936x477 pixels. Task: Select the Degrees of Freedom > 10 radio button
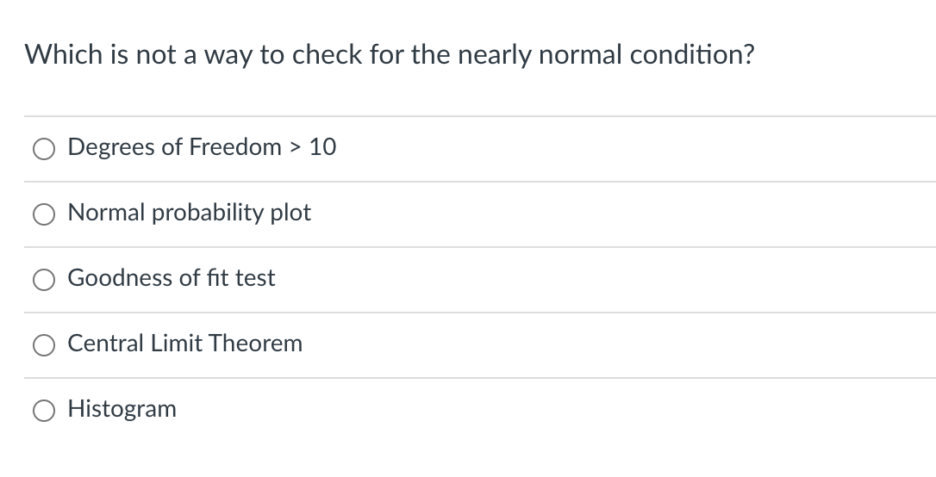pos(44,149)
